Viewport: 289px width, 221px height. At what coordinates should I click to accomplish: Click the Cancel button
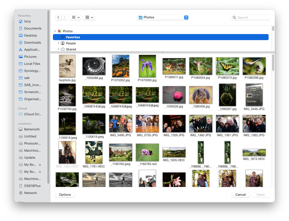point(241,195)
